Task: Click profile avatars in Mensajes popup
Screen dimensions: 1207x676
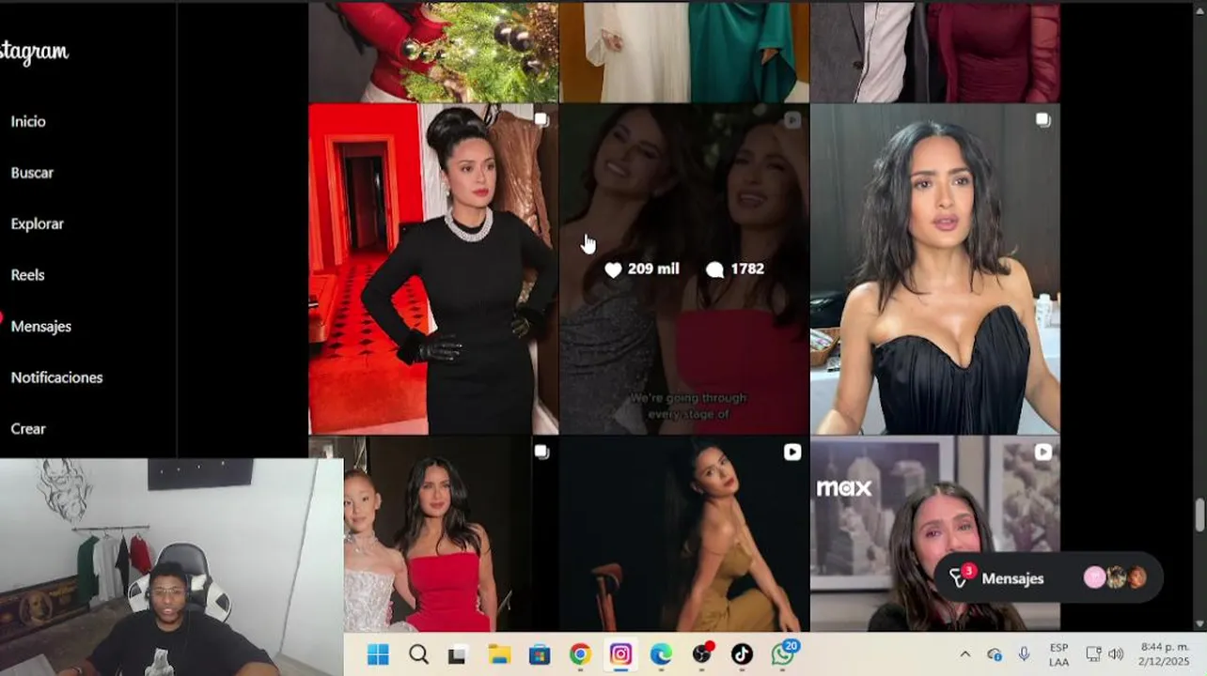Action: pos(1116,577)
